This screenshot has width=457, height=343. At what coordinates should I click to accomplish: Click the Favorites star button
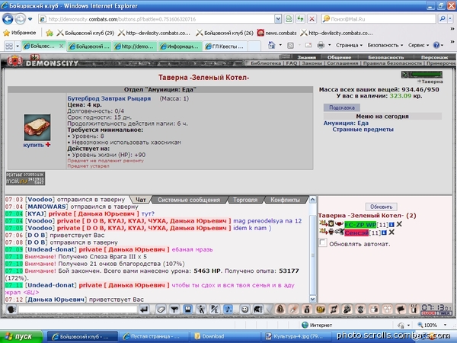pyautogui.click(x=19, y=33)
